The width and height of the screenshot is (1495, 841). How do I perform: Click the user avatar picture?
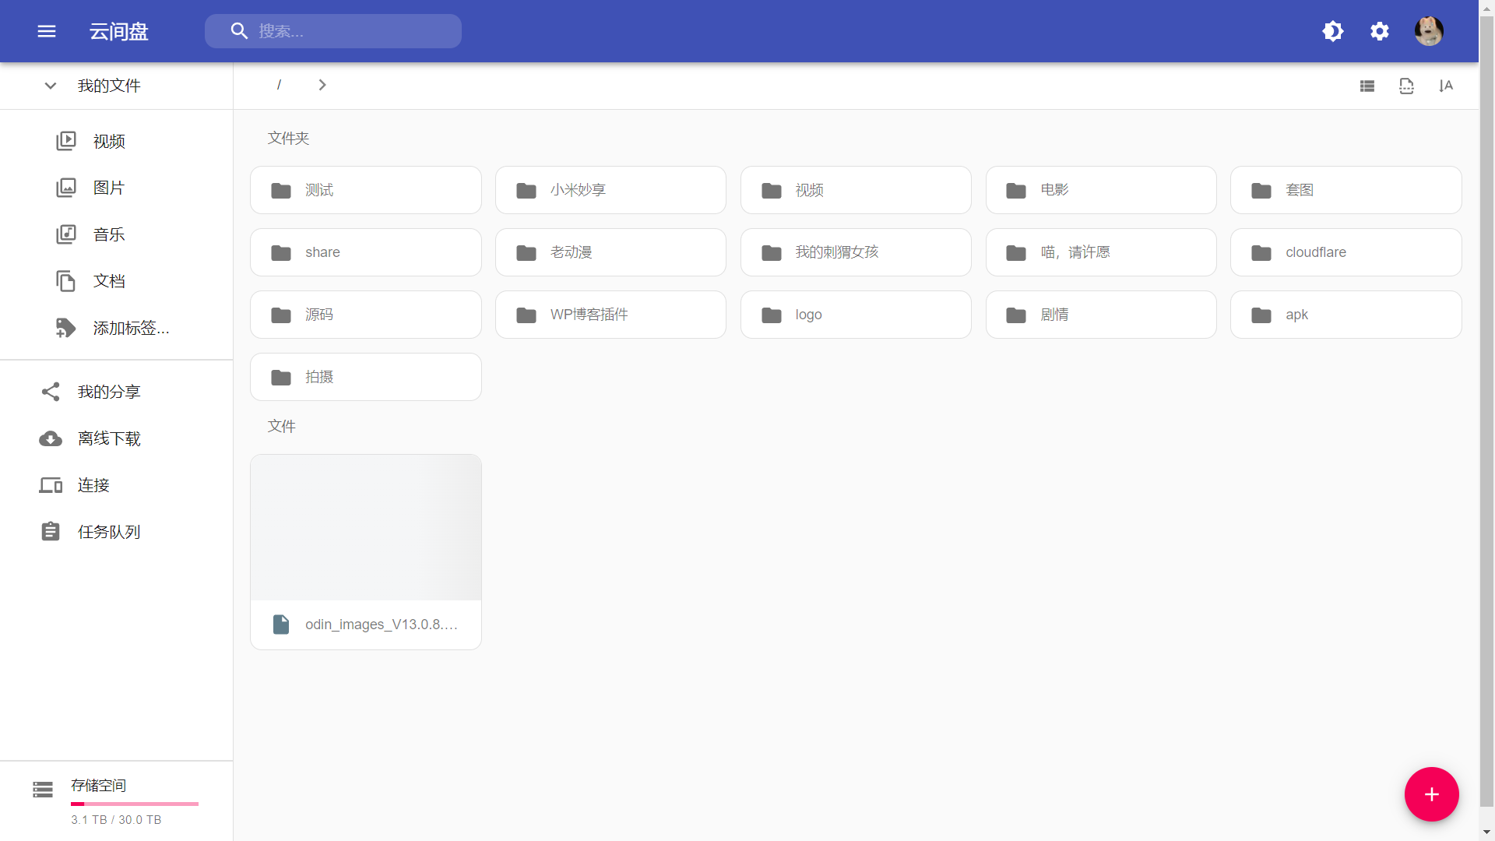1429,31
